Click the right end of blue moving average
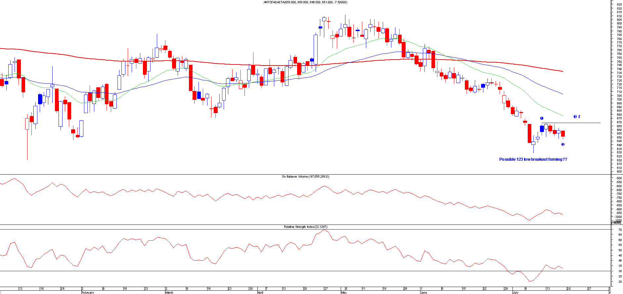 (x=562, y=94)
